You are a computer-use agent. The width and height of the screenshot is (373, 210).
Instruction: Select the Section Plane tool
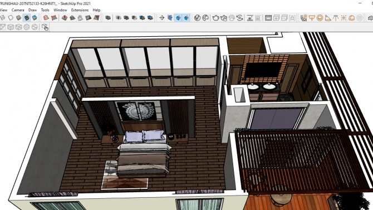pyautogui.click(x=162, y=18)
